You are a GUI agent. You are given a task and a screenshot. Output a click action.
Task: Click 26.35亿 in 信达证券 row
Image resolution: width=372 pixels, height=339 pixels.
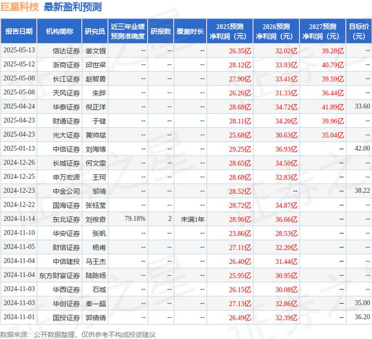[x=240, y=51]
